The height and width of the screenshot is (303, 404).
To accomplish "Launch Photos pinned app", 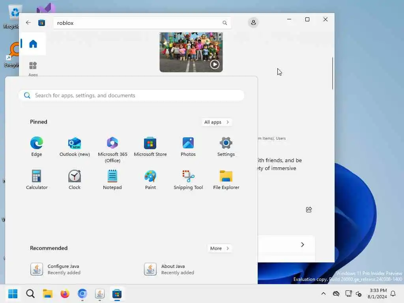I will (188, 147).
